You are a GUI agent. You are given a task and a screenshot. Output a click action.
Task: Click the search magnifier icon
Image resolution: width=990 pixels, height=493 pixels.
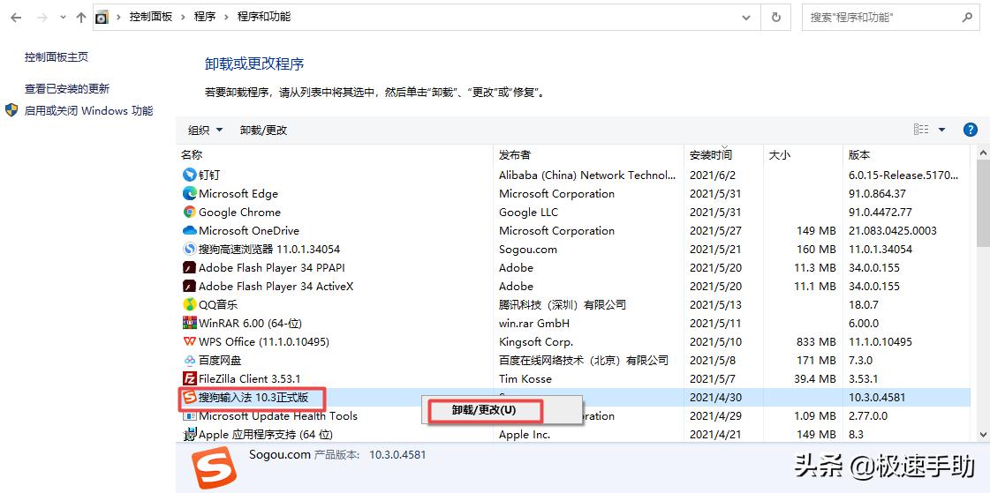pos(967,17)
